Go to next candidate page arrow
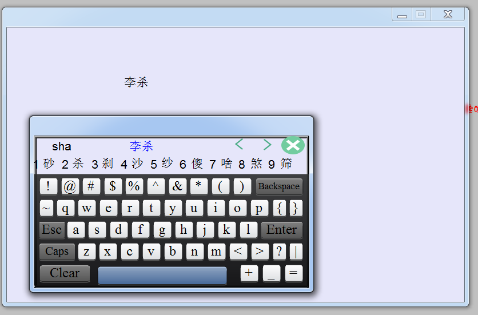 pyautogui.click(x=267, y=145)
